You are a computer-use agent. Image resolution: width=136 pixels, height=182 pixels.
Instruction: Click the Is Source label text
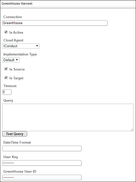point(17,69)
